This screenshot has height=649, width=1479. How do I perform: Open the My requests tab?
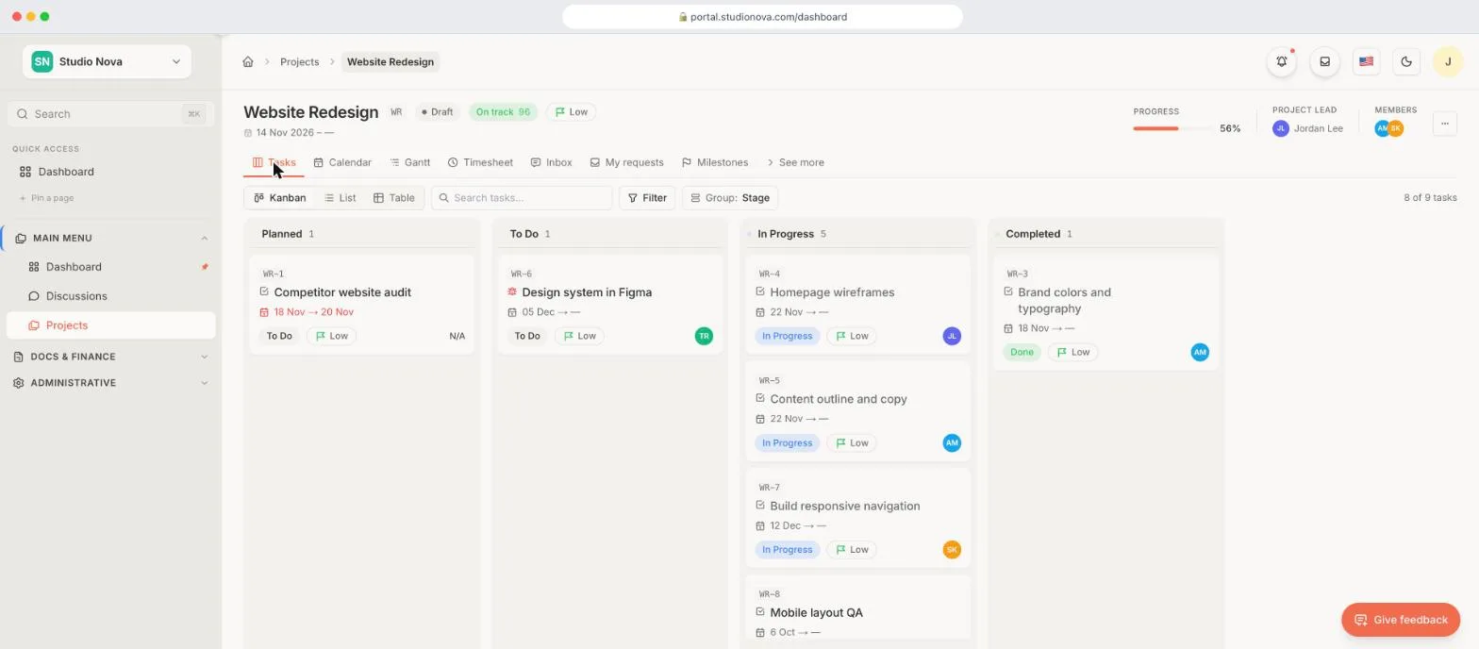tap(627, 162)
